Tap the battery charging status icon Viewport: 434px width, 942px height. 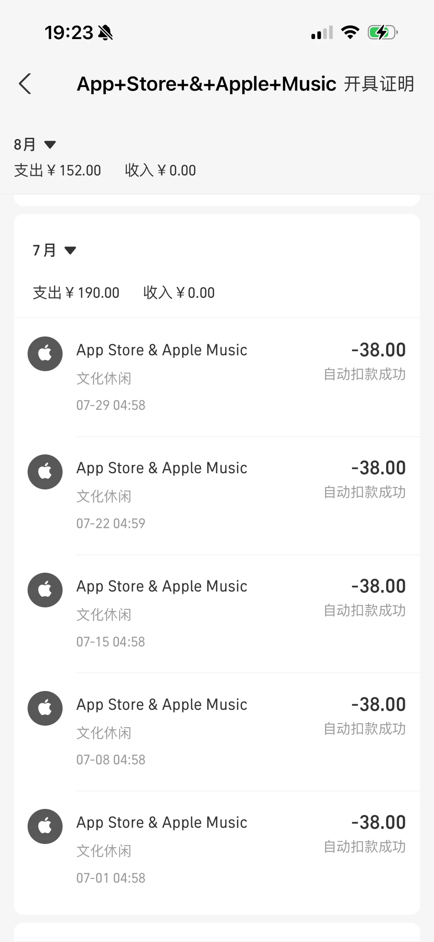click(382, 33)
